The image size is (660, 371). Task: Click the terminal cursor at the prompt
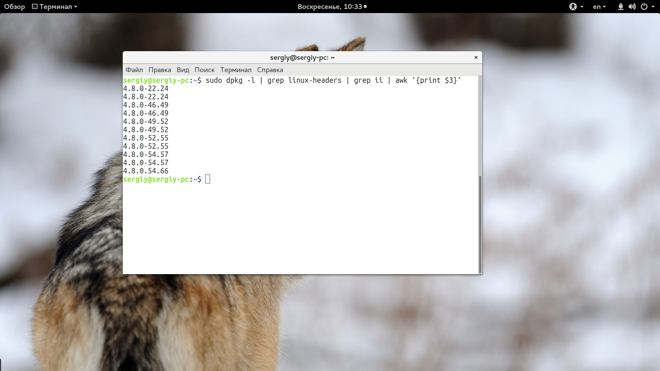(208, 179)
